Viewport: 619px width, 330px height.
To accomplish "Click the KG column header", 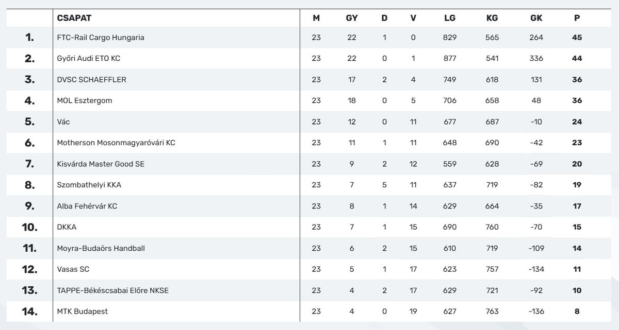I will (492, 18).
